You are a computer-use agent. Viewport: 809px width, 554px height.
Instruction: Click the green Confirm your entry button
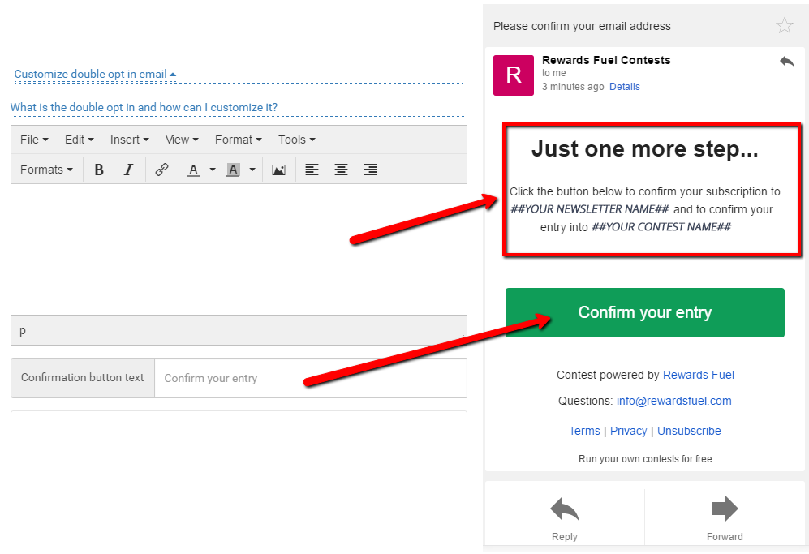(x=645, y=312)
